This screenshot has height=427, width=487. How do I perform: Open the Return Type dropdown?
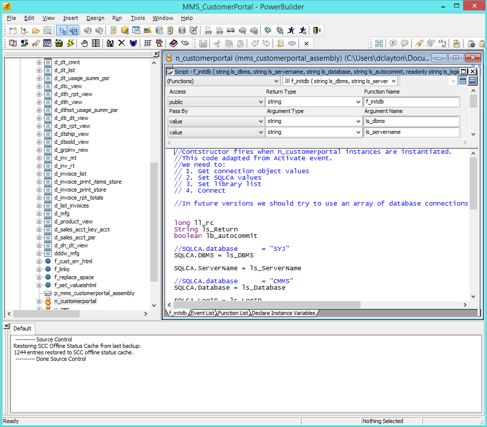[x=313, y=102]
